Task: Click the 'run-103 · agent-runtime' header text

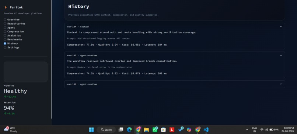Action: click(x=82, y=56)
